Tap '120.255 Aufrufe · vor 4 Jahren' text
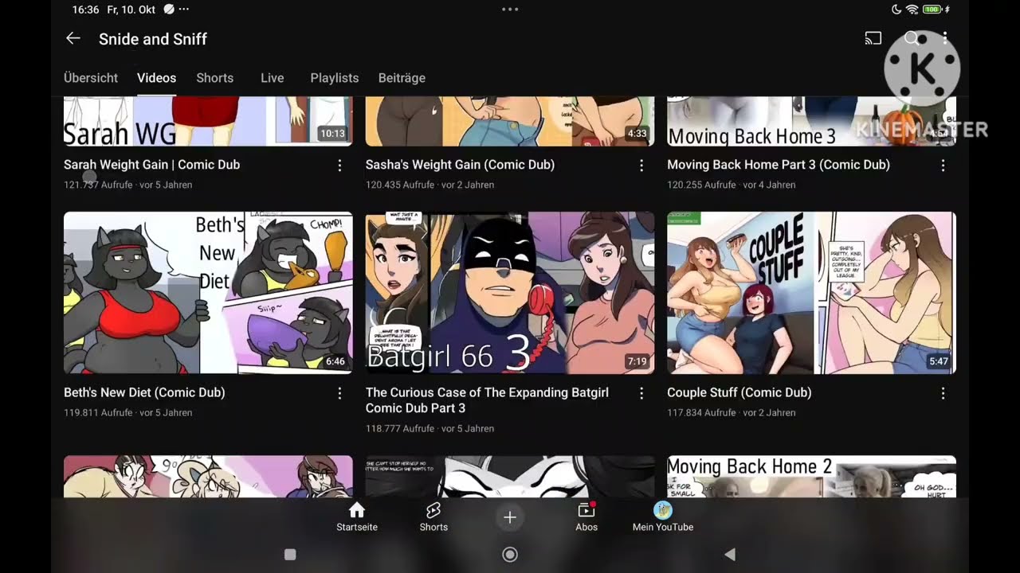 point(732,185)
